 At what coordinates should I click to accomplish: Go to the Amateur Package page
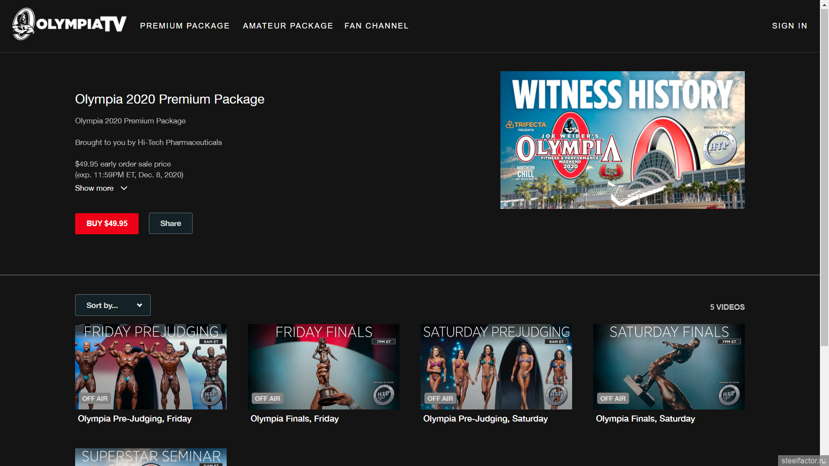click(288, 26)
